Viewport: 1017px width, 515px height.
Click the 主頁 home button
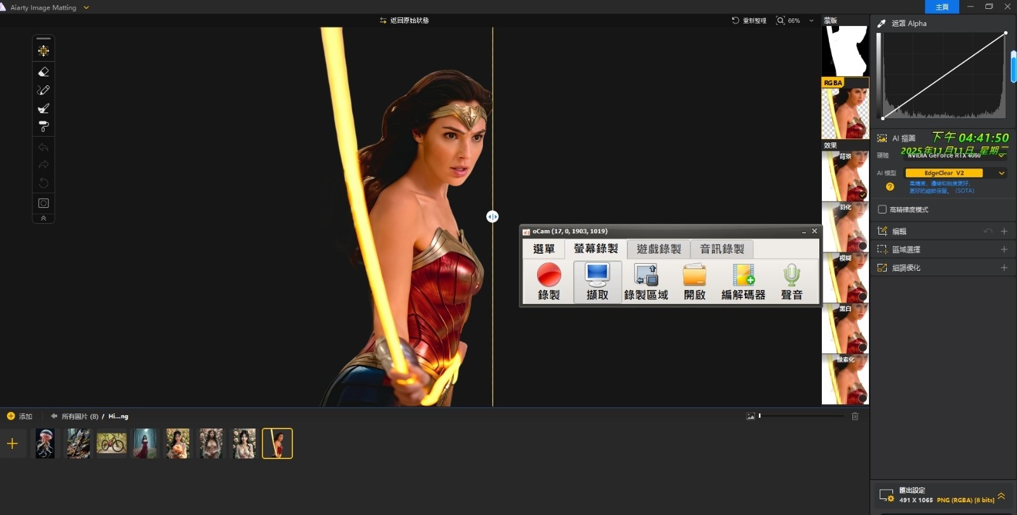[x=942, y=6]
